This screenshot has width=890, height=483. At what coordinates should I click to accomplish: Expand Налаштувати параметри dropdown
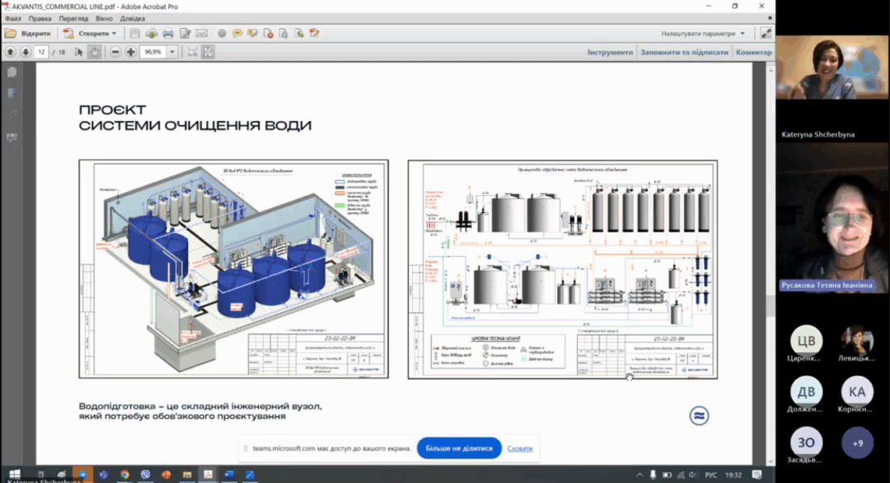742,34
